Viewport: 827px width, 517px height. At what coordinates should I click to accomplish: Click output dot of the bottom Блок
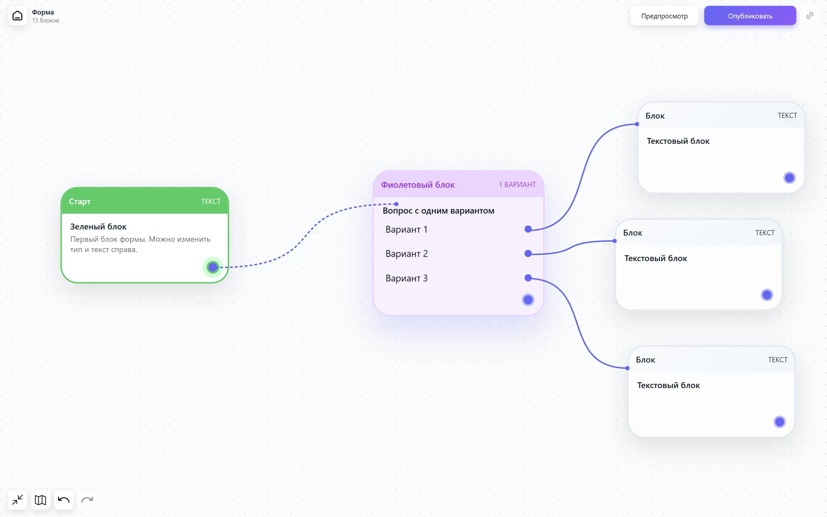(780, 422)
